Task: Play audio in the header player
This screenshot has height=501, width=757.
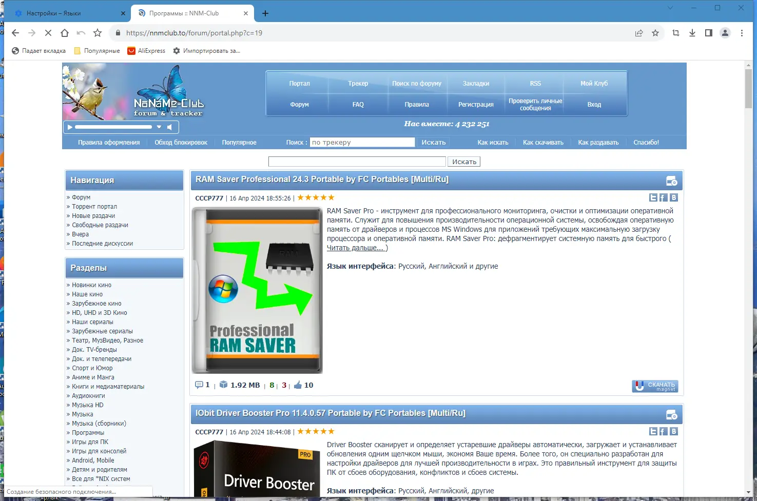Action: tap(70, 127)
